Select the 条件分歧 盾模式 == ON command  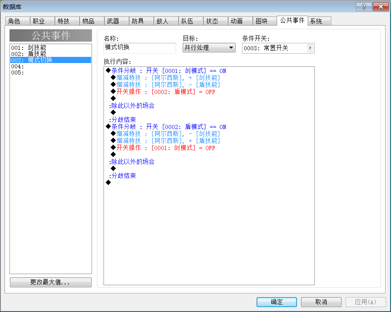[x=166, y=127]
